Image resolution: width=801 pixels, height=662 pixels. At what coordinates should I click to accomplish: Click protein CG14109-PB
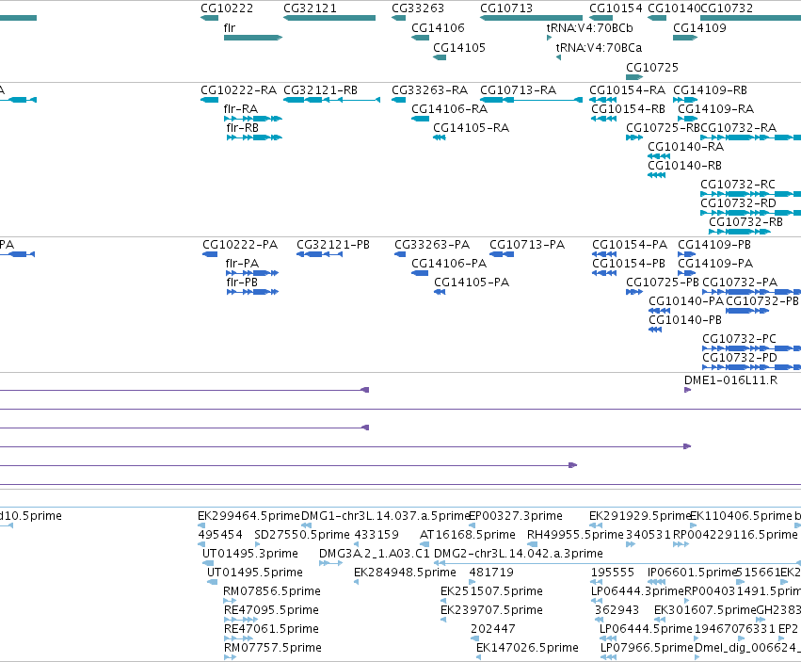click(x=714, y=245)
